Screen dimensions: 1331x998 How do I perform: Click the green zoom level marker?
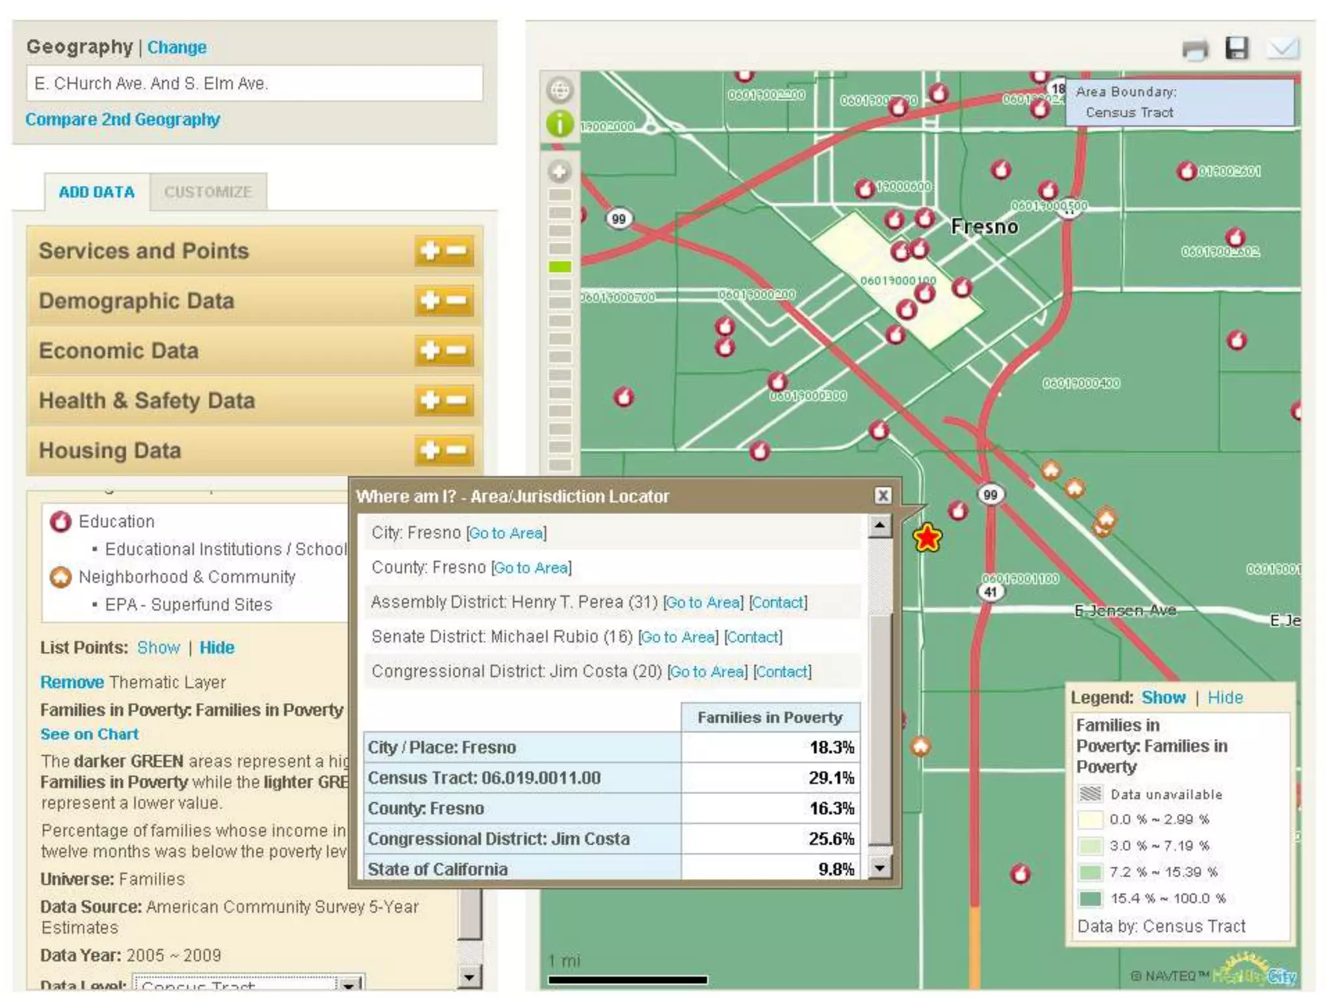[560, 266]
